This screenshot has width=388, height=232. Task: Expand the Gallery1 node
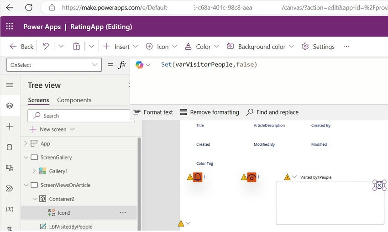coord(34,171)
